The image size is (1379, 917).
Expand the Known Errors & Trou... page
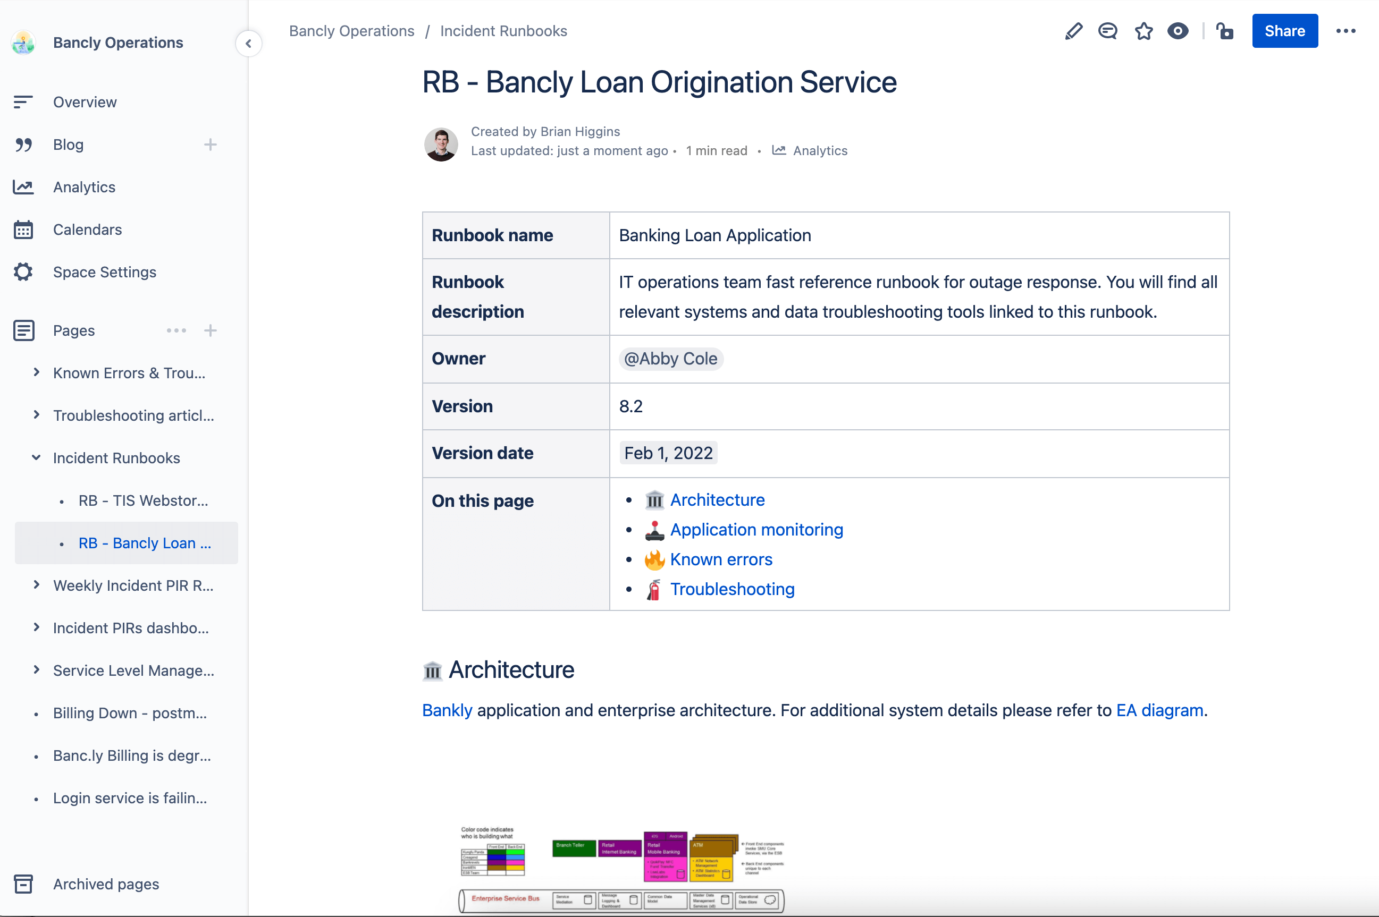point(37,372)
